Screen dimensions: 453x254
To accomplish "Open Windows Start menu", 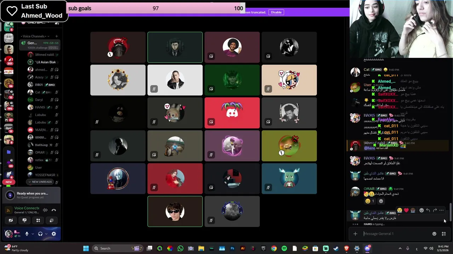I will (86, 248).
